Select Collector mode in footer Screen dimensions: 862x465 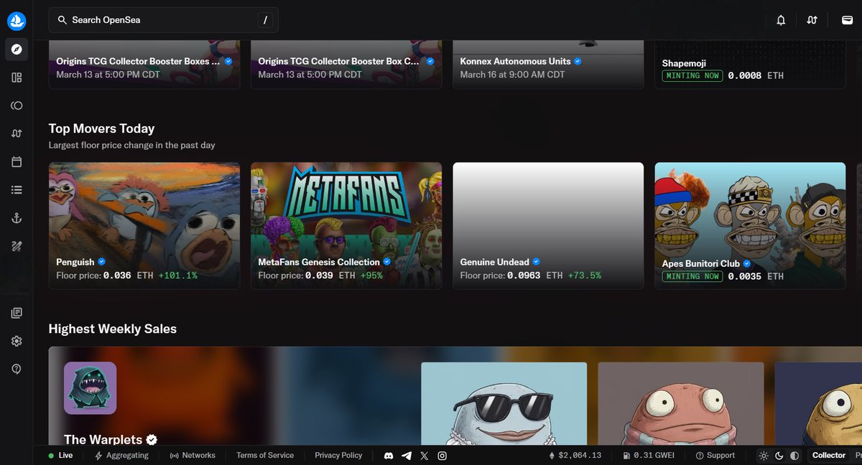point(829,456)
